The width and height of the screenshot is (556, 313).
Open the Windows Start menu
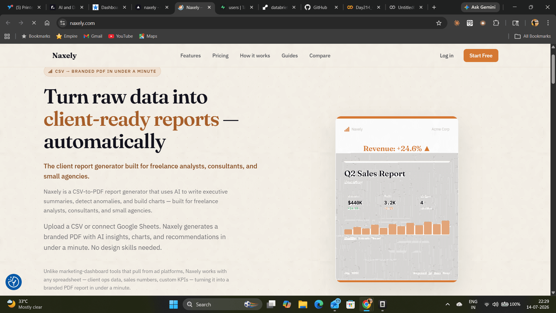173,304
